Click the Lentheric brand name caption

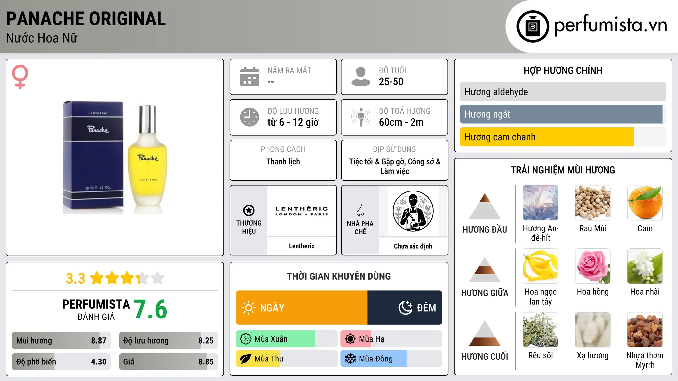click(302, 246)
